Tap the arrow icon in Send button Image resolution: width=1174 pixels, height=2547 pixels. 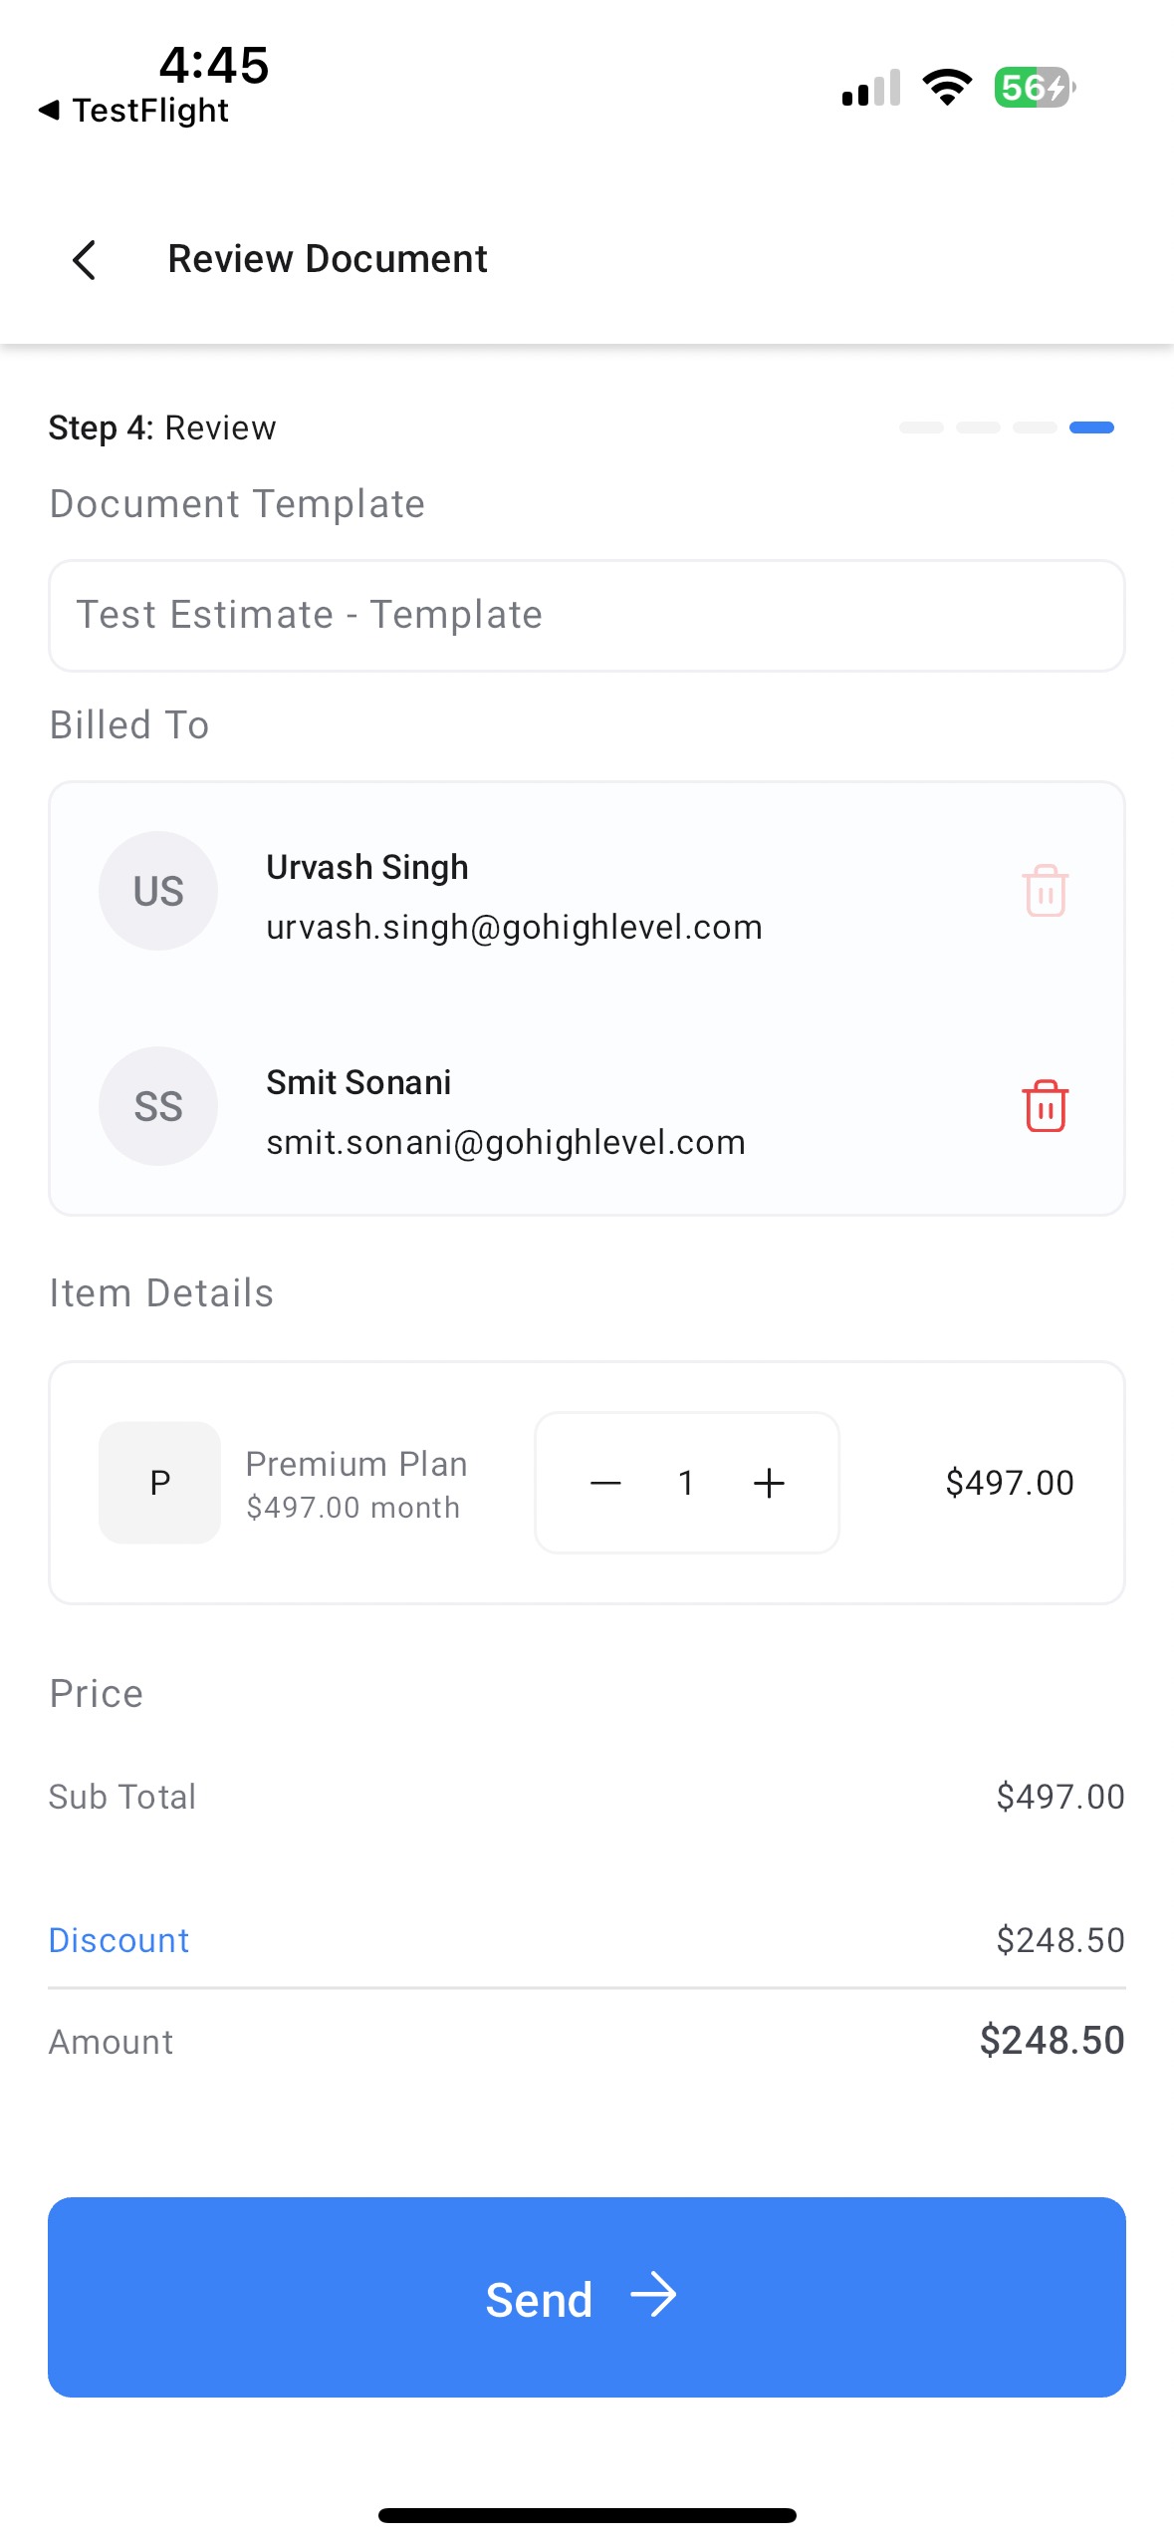pos(653,2295)
